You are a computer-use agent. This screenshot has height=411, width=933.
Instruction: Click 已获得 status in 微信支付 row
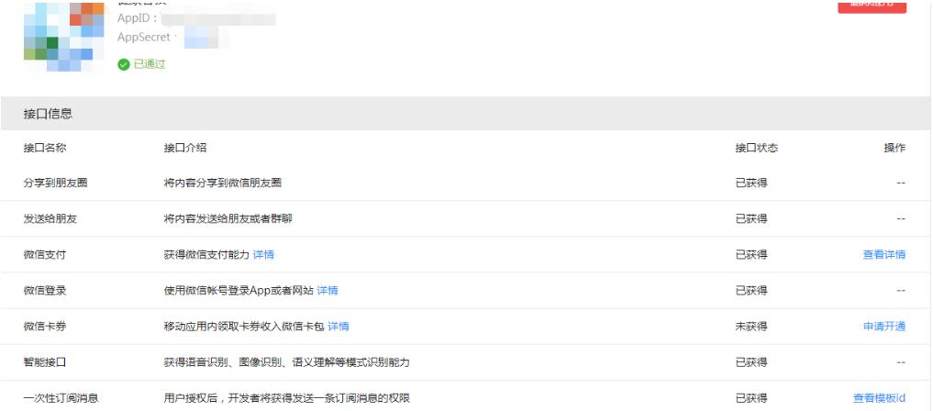751,254
